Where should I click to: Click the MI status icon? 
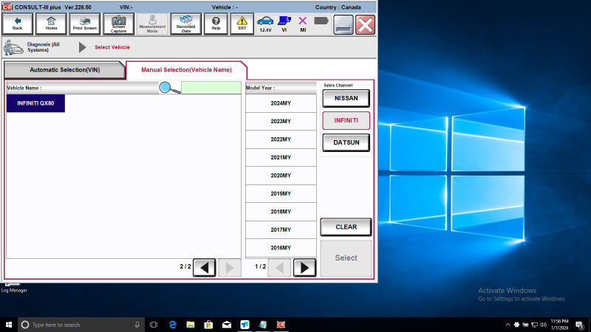click(x=303, y=24)
